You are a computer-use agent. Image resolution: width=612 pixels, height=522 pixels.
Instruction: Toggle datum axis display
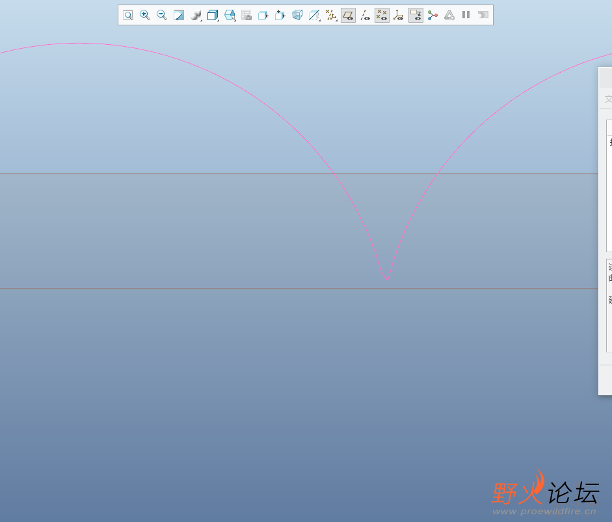pos(365,15)
